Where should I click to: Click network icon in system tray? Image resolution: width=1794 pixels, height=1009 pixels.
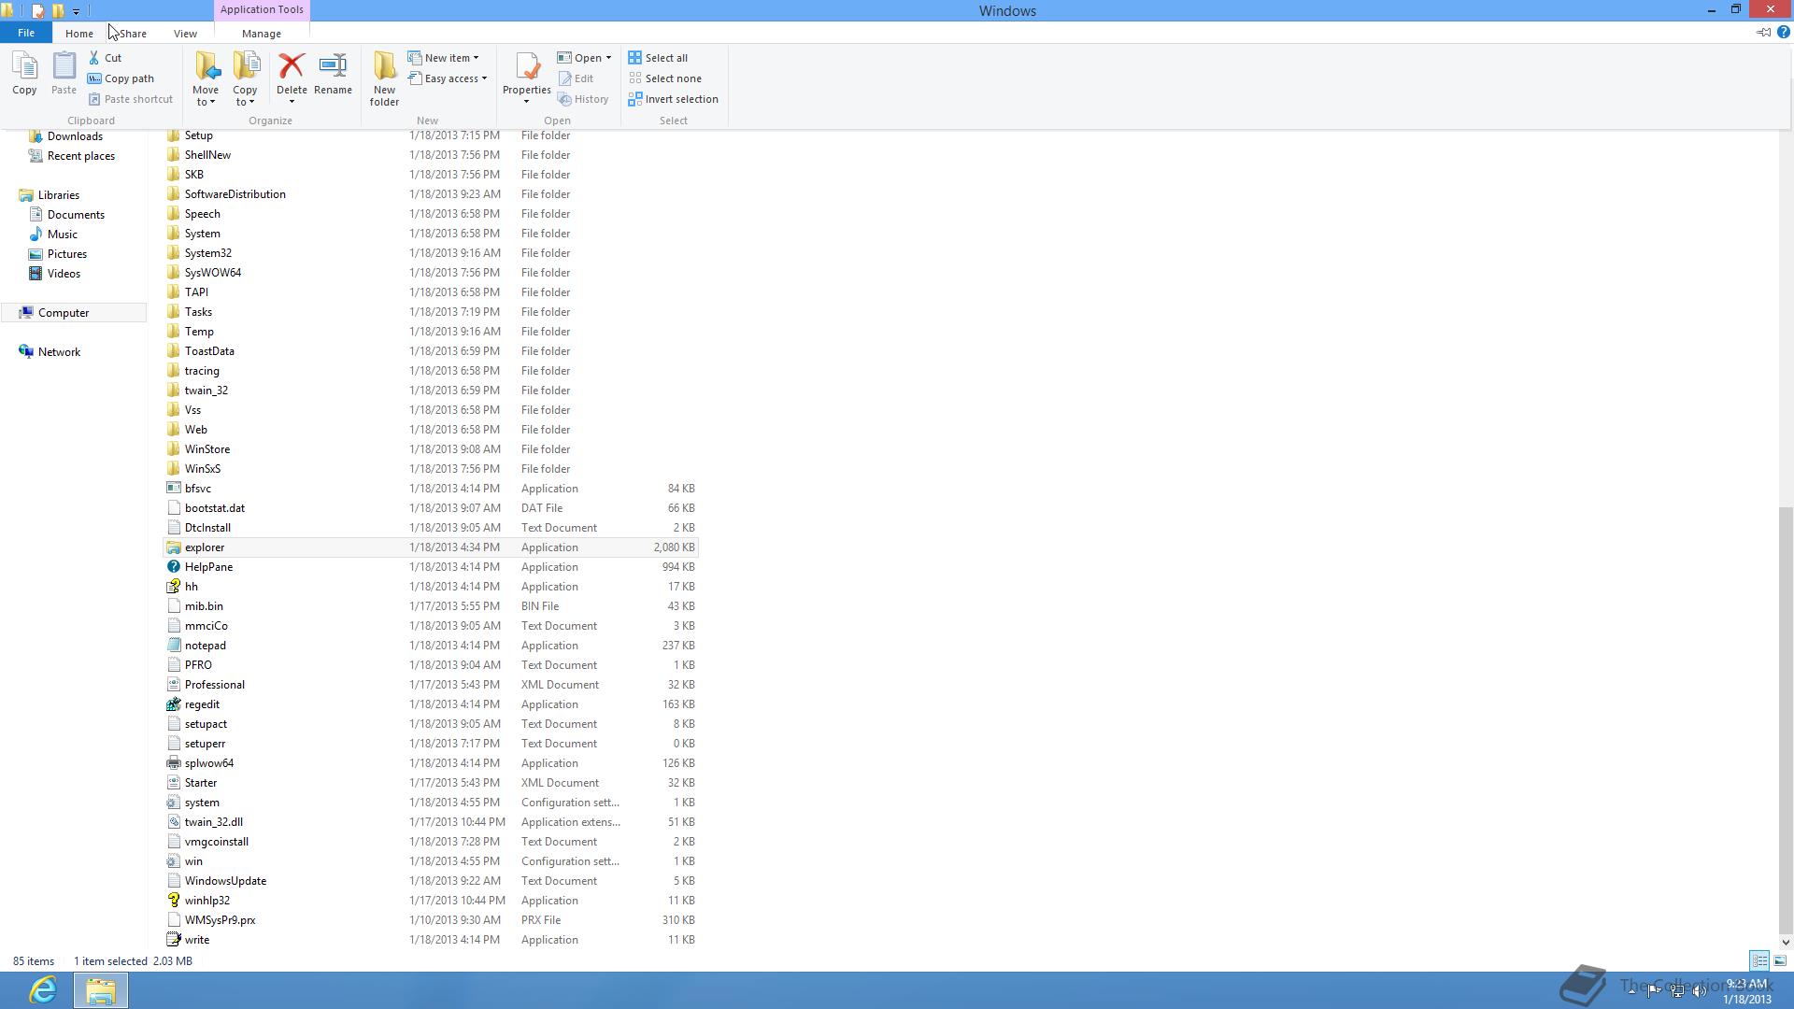click(1677, 990)
